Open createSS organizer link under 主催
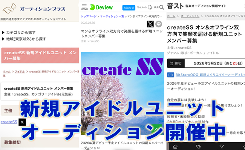245x150 pixels. (9, 122)
